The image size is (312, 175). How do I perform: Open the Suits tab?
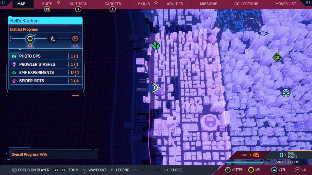tap(47, 4)
